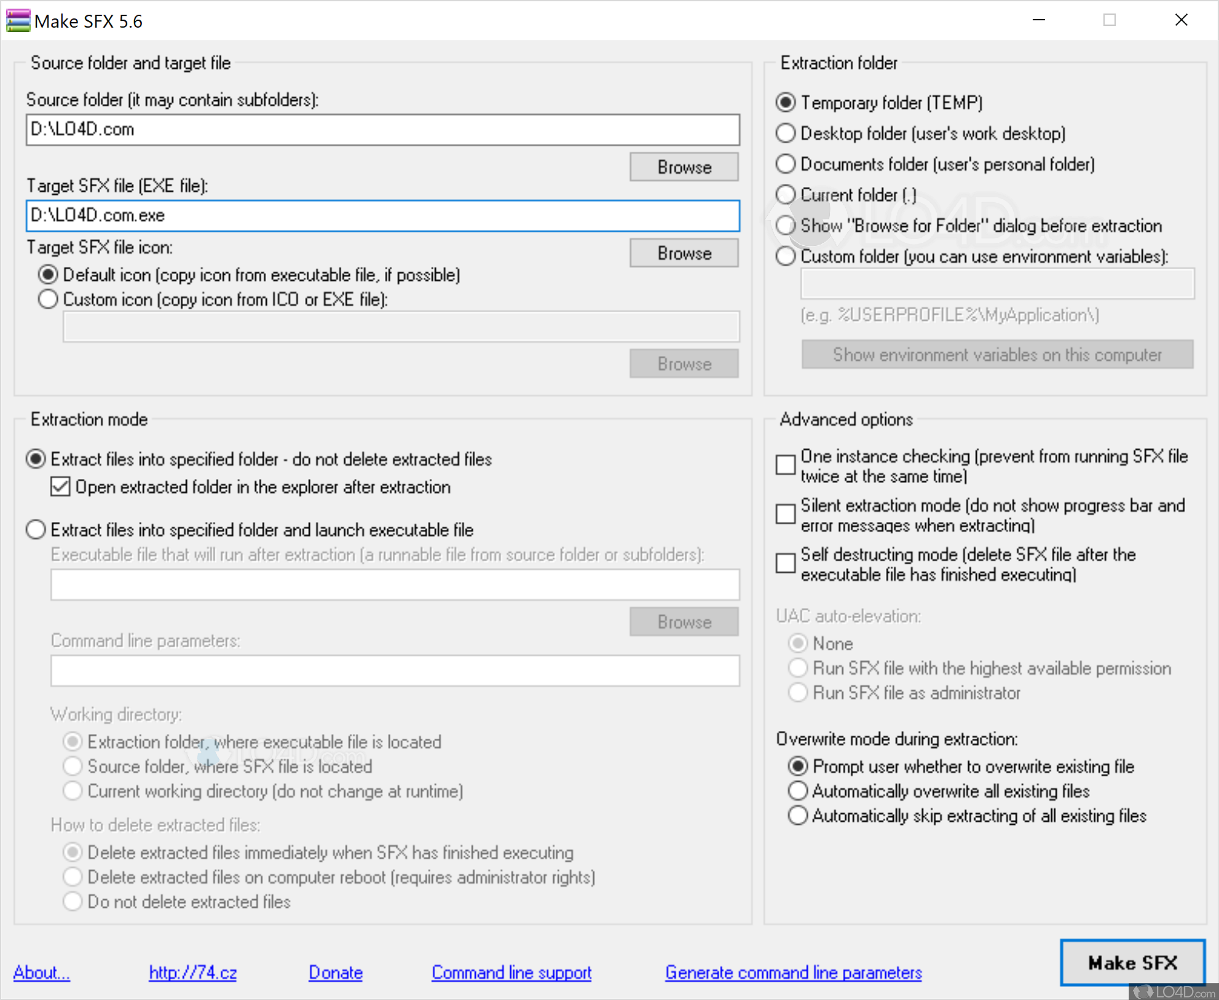
Task: Enable One instance checking checkbox
Action: point(786,465)
